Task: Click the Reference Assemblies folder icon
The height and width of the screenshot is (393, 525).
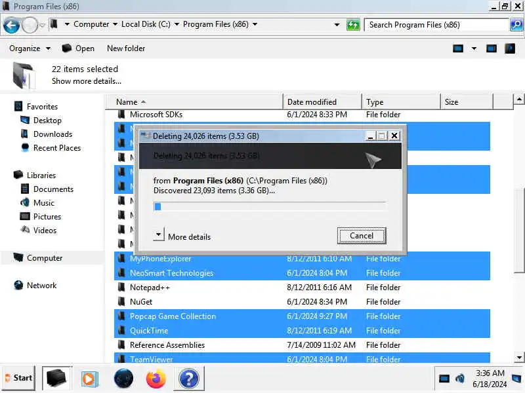Action: [121, 345]
